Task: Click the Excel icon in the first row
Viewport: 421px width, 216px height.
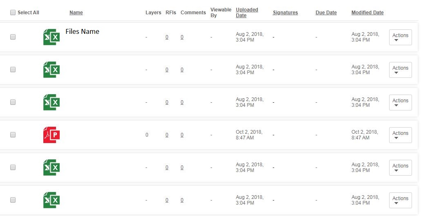Action: pyautogui.click(x=52, y=37)
